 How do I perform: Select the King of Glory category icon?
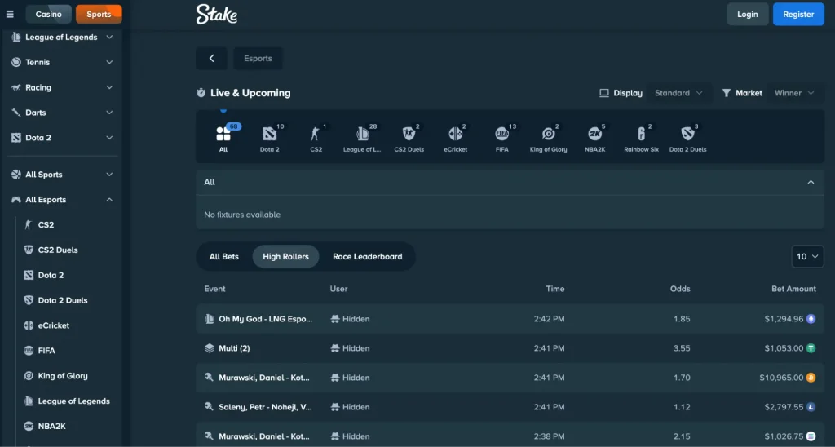[548, 135]
